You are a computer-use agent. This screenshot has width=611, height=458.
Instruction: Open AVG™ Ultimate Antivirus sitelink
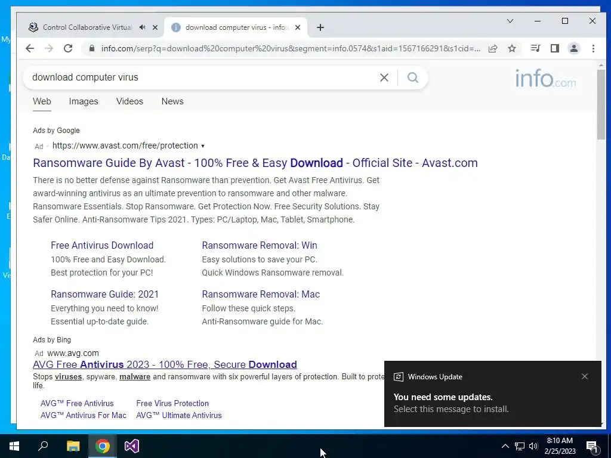click(179, 416)
